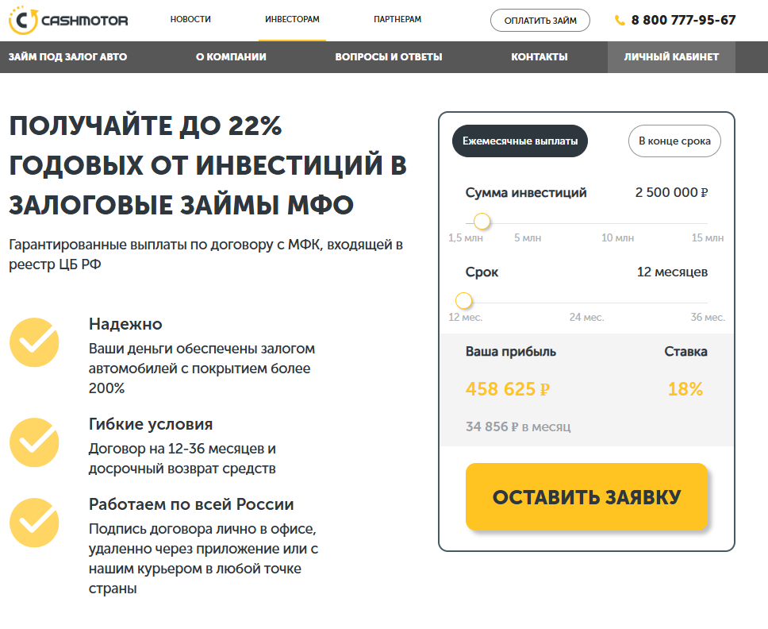The width and height of the screenshot is (768, 629).
Task: Click the checkmark icon beside Гибкие условия
Action: (x=33, y=443)
